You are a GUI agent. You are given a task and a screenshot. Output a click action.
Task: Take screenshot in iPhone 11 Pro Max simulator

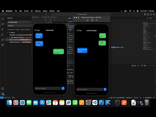tap(92, 20)
